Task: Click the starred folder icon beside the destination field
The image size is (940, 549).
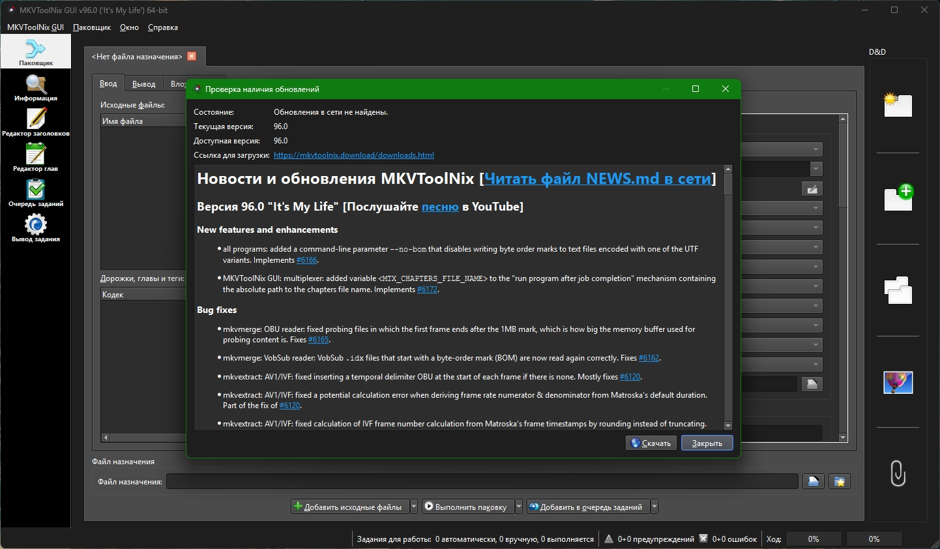Action: click(840, 482)
